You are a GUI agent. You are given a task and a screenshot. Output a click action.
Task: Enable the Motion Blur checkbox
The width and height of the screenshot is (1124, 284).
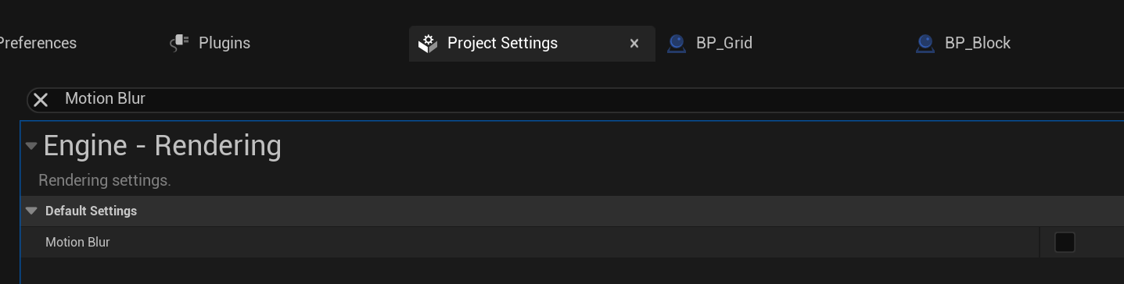pos(1065,243)
